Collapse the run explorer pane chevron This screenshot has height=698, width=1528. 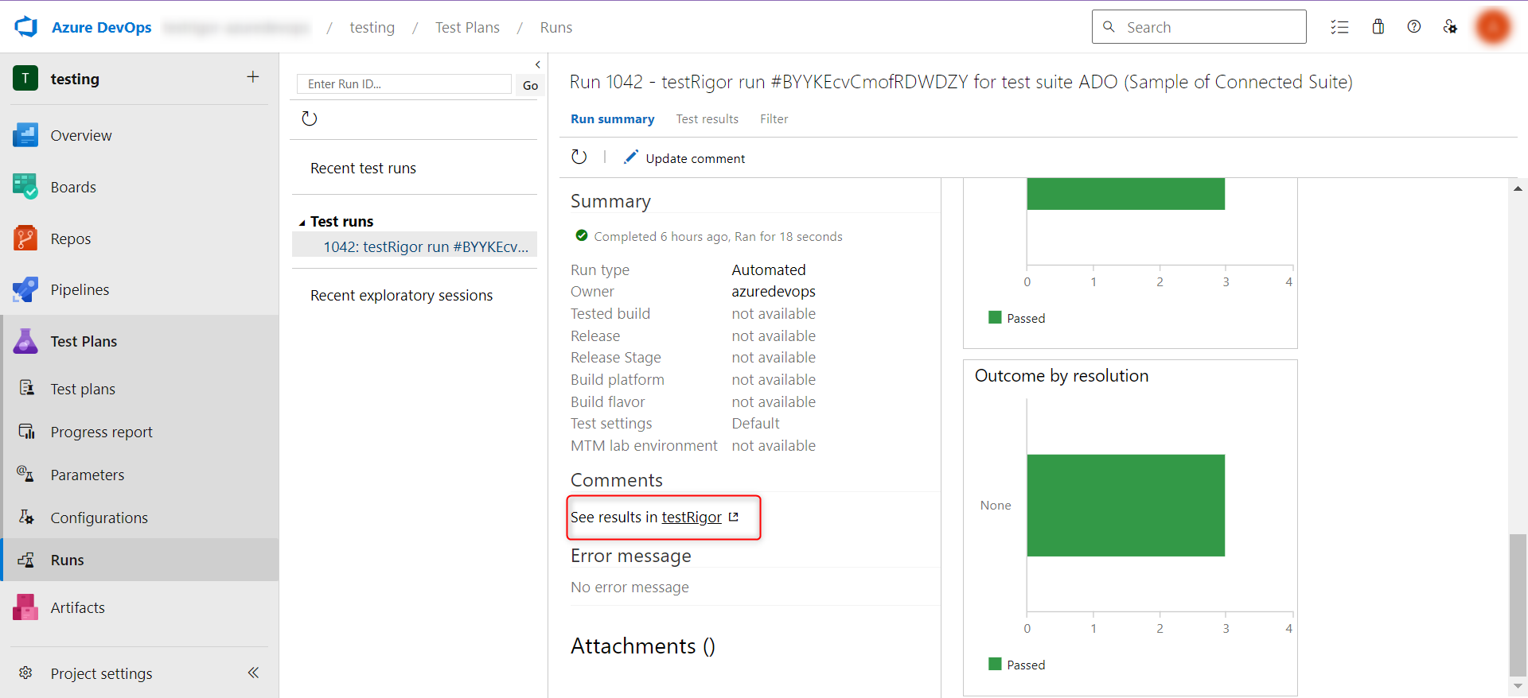click(538, 64)
